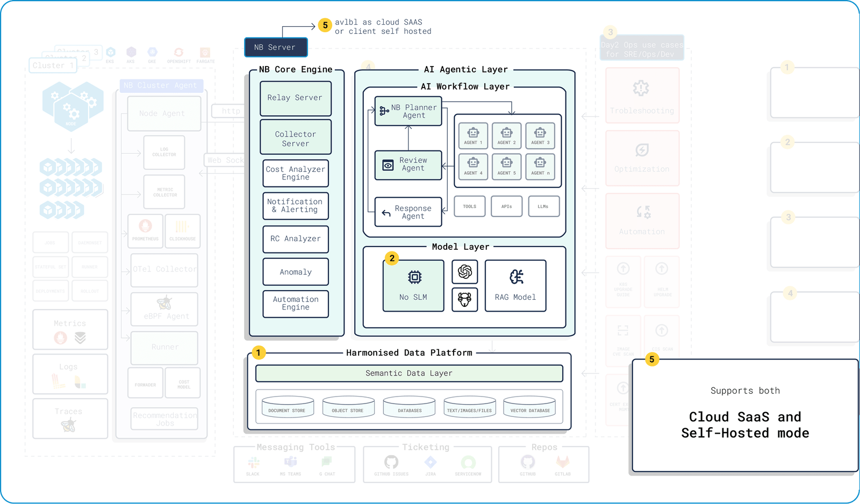Click the NB Planner Agent branch icon
Viewport: 860px width, 504px height.
384,111
